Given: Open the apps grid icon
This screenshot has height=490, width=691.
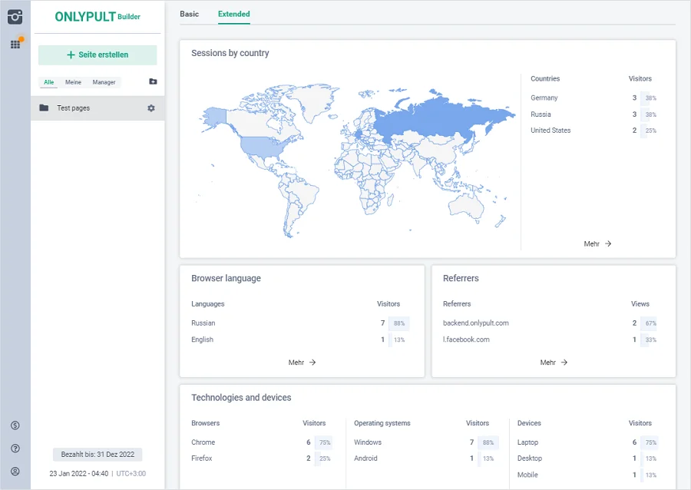Looking at the screenshot, I should [15, 45].
